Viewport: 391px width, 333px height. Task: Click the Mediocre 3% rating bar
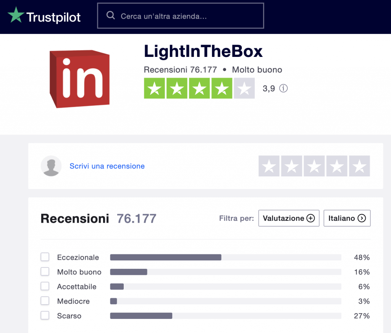226,301
